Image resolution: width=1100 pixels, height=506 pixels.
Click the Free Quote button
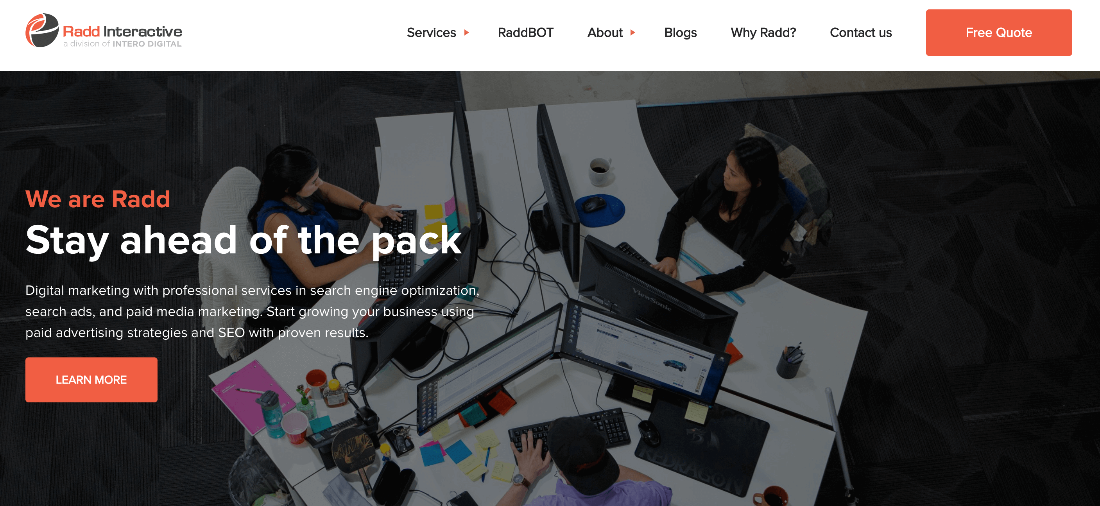click(x=998, y=32)
